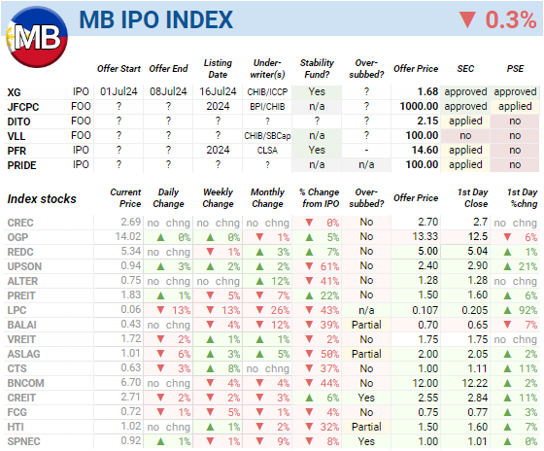Click the red down-triangle beside 0.3%

coord(467,19)
